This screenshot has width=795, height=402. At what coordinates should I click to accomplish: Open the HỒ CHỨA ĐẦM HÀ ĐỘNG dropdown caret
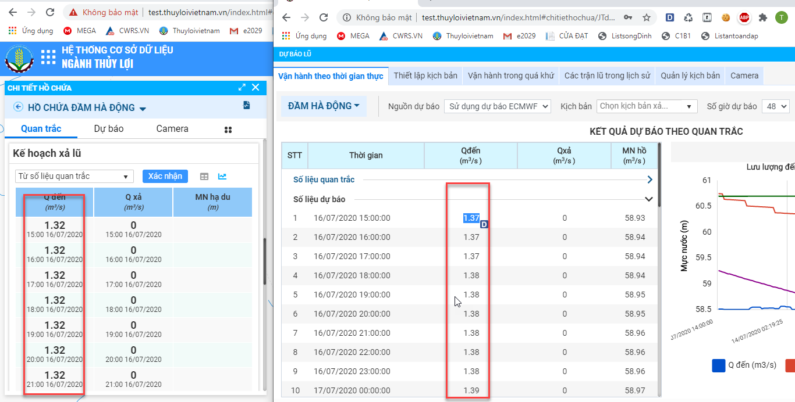pyautogui.click(x=143, y=109)
